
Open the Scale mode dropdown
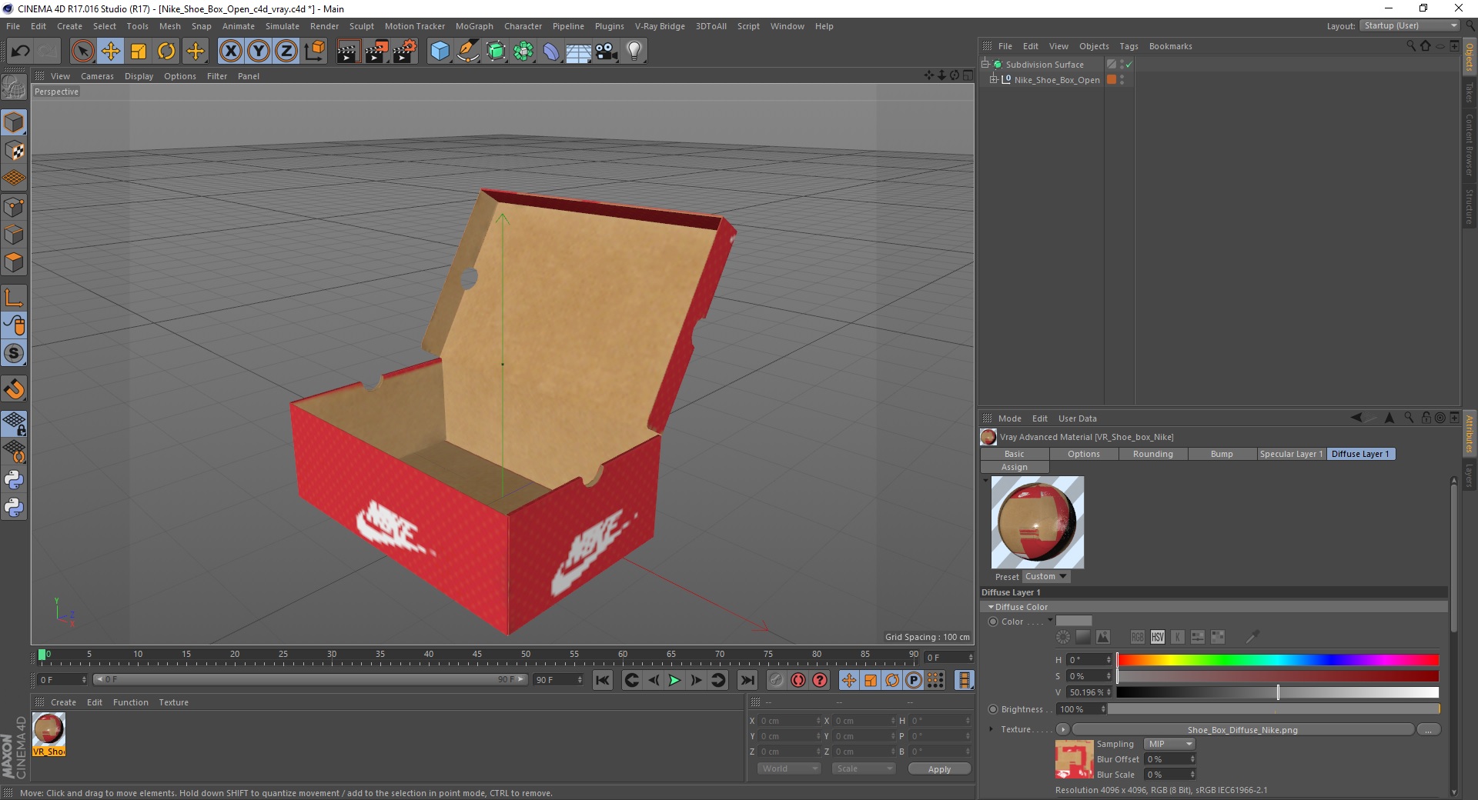point(864,768)
